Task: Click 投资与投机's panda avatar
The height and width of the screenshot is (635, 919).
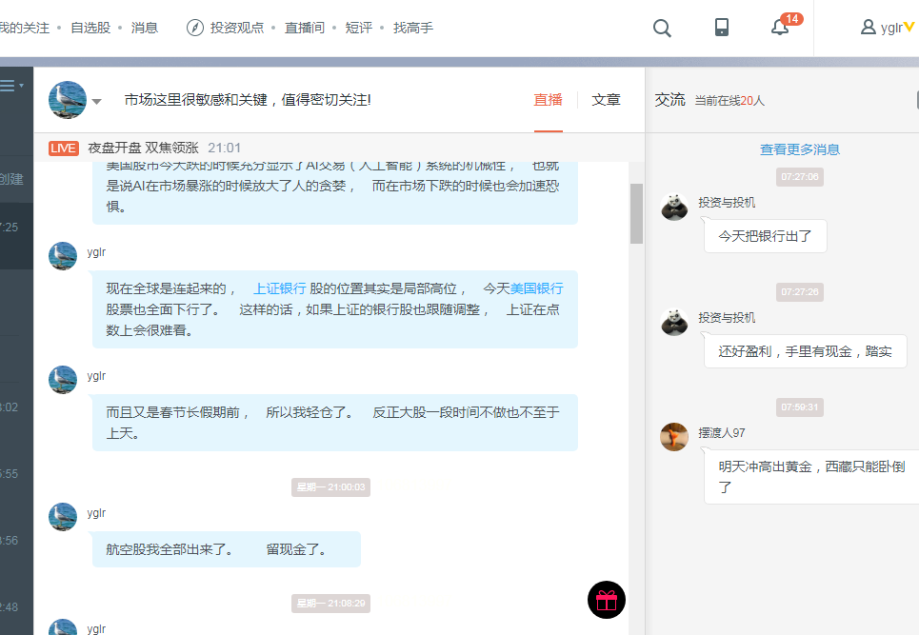Action: coord(674,208)
